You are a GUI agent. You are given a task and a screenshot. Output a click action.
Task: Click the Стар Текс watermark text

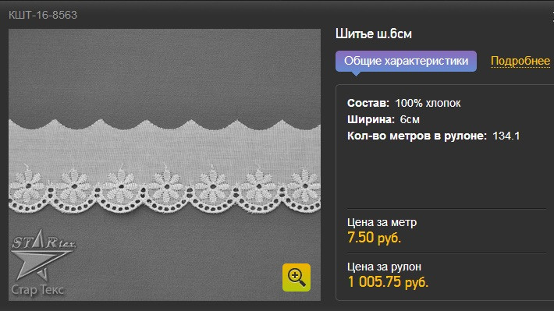pyautogui.click(x=37, y=289)
